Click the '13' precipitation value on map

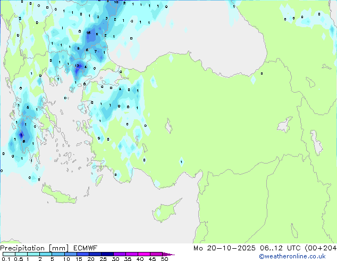click(77, 66)
